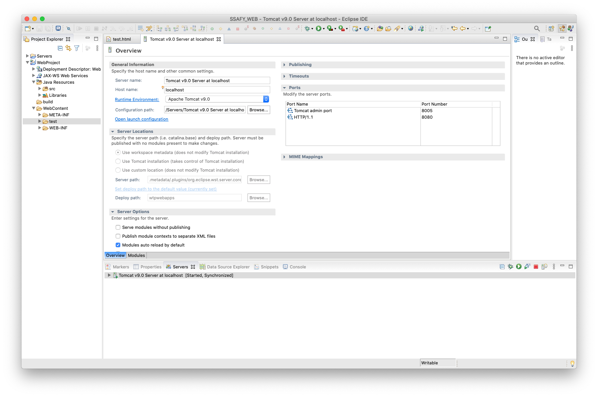Expand the META-INF folder arrow
This screenshot has width=598, height=397.
click(x=40, y=115)
